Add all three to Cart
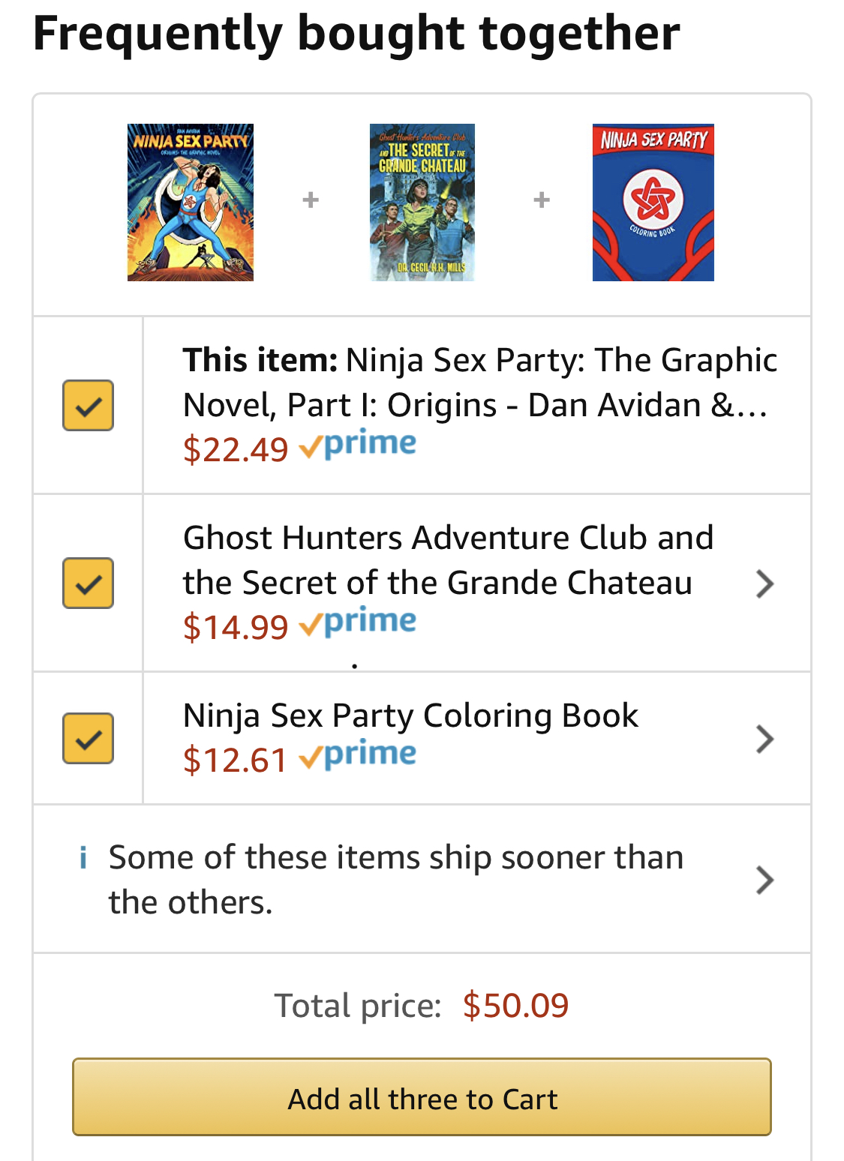The height and width of the screenshot is (1161, 844). [422, 1096]
